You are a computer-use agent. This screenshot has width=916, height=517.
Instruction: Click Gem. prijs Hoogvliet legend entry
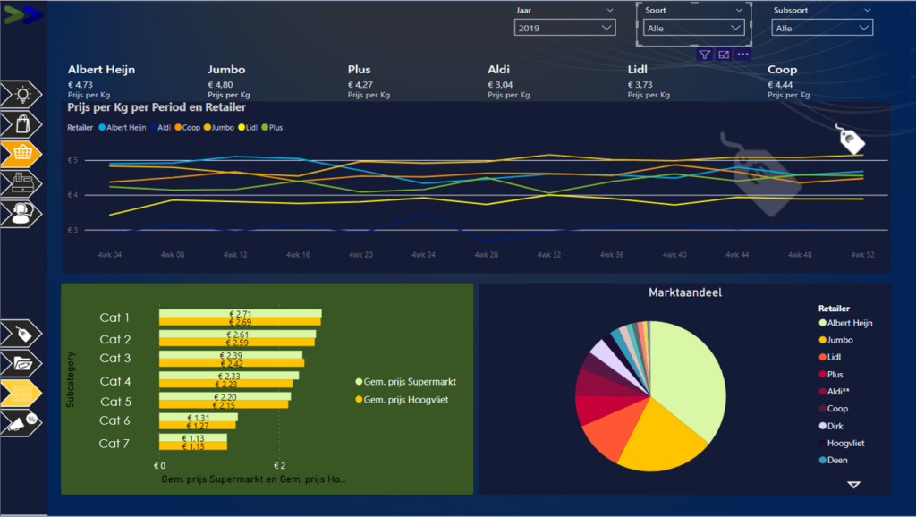(x=402, y=400)
